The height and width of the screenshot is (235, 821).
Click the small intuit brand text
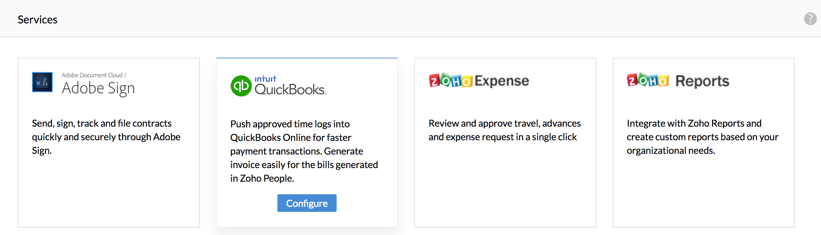click(265, 79)
